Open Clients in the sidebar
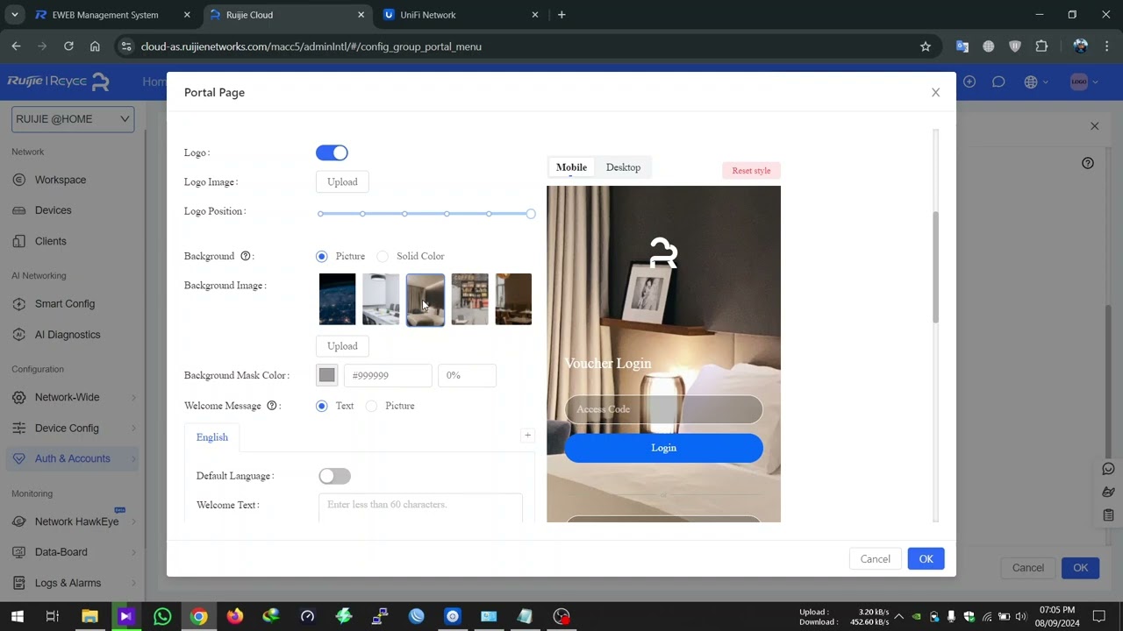The height and width of the screenshot is (631, 1123). click(50, 241)
